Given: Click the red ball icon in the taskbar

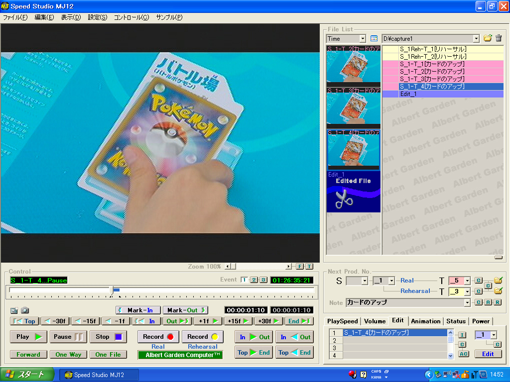Looking at the screenshot, I should click(x=353, y=375).
